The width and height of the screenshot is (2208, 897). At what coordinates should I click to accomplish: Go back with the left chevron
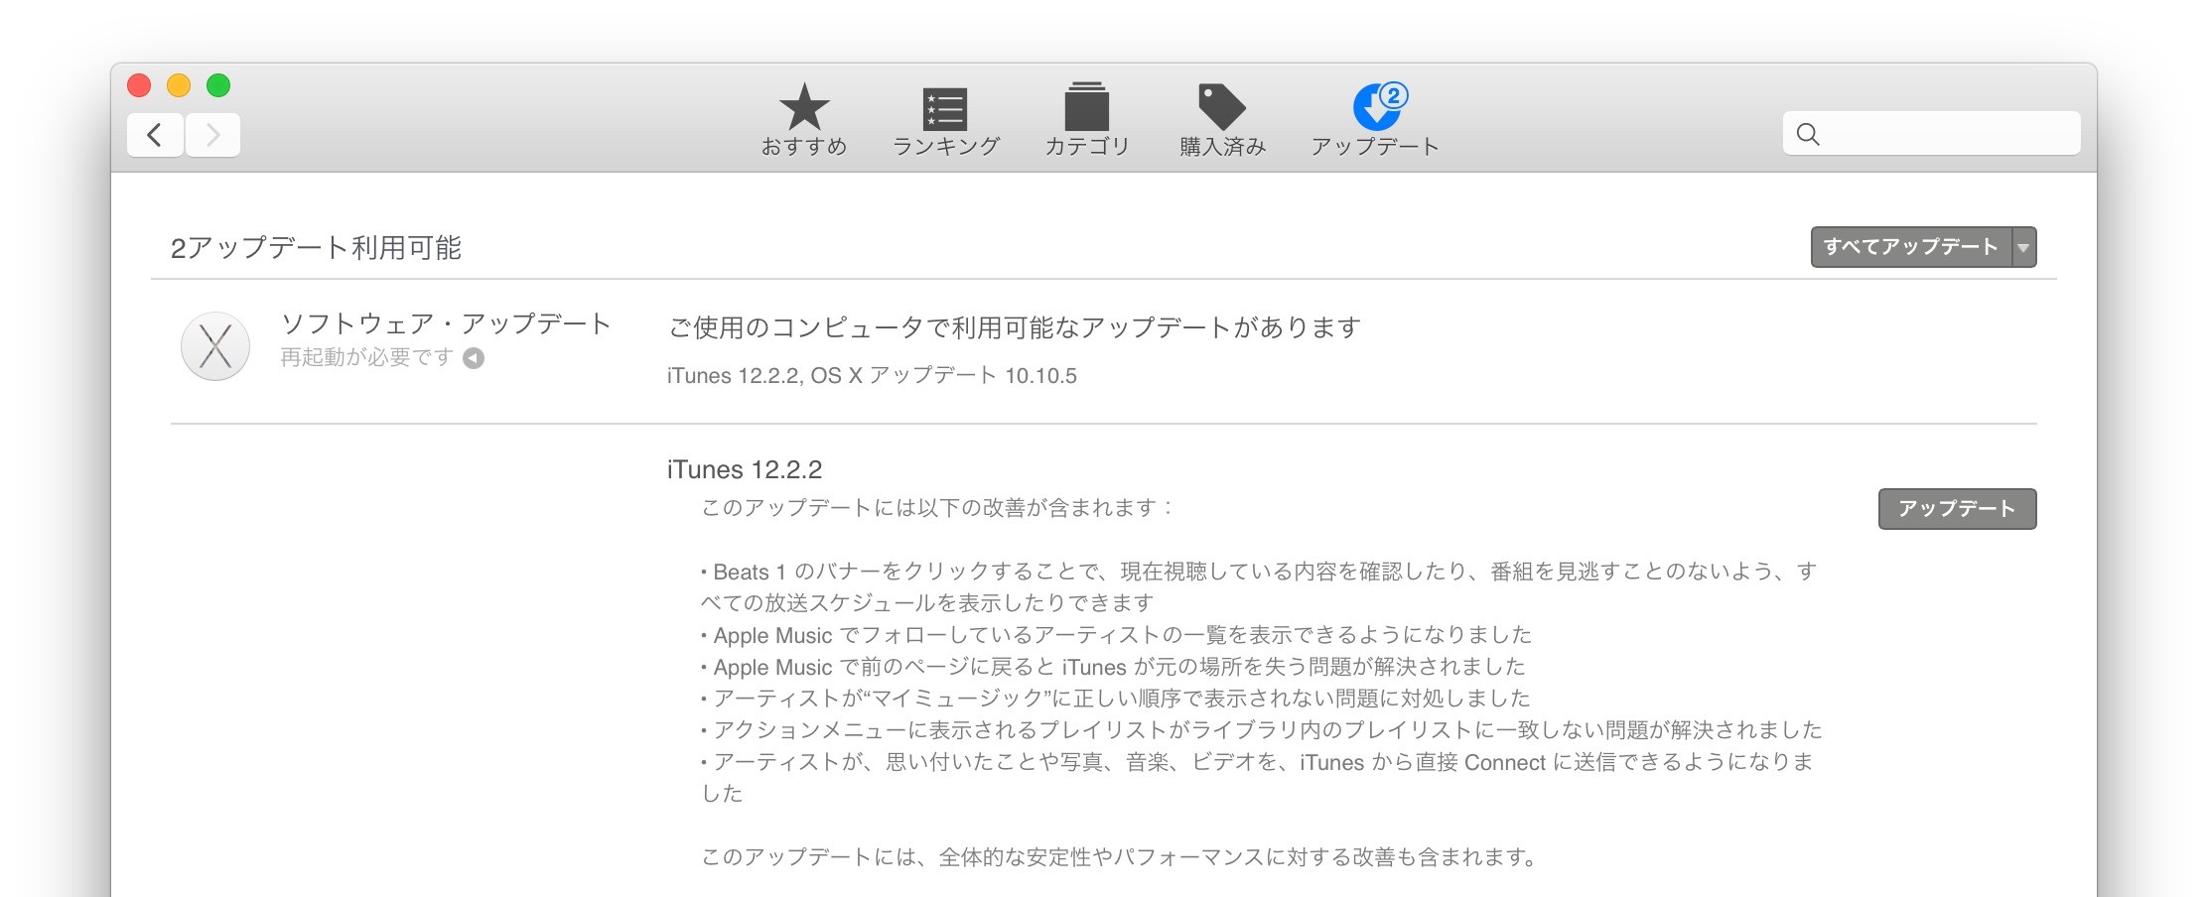tap(155, 135)
